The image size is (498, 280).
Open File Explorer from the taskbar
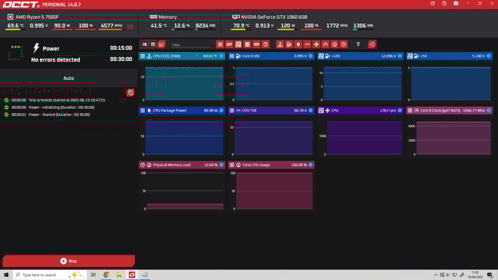[119, 275]
